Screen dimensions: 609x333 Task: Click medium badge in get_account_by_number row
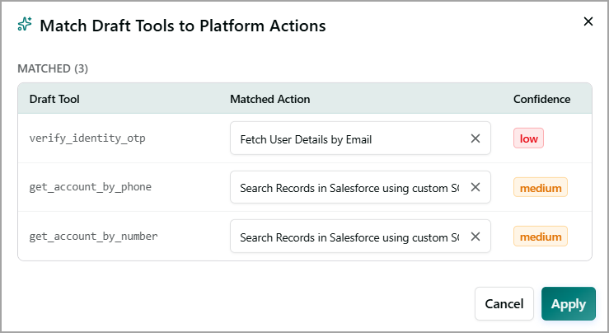point(541,237)
